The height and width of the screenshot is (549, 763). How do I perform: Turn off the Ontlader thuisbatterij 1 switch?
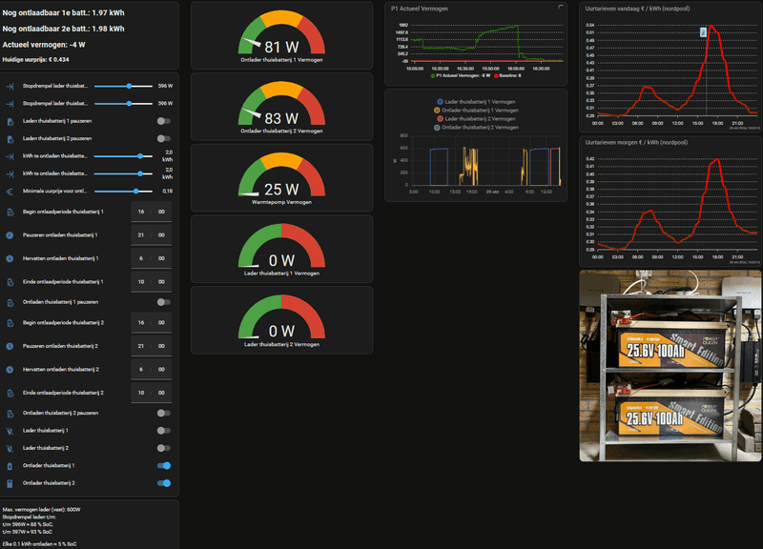click(164, 466)
